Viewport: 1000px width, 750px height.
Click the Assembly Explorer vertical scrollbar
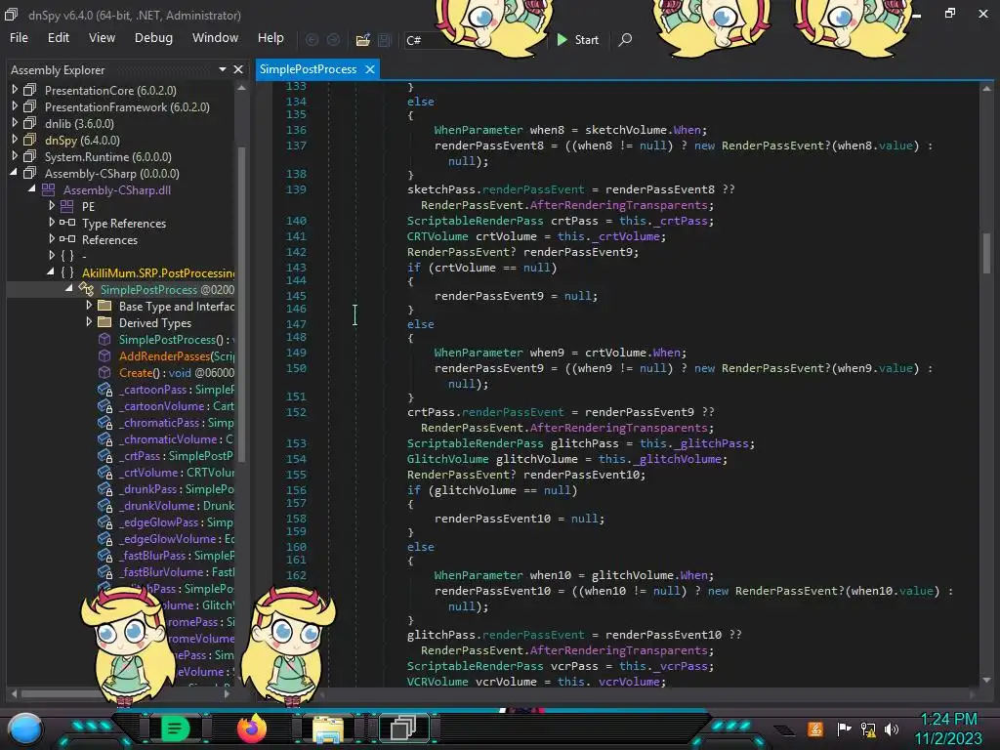(242, 303)
